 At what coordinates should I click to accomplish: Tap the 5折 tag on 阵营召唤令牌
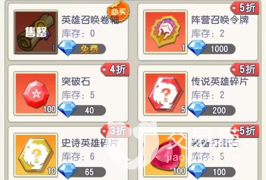click(x=245, y=8)
